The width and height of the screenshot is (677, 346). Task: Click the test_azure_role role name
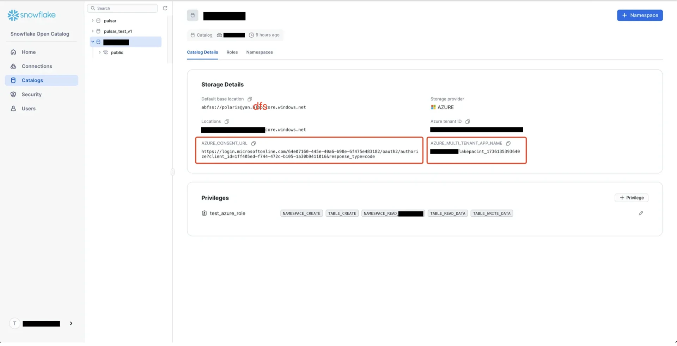pyautogui.click(x=227, y=213)
